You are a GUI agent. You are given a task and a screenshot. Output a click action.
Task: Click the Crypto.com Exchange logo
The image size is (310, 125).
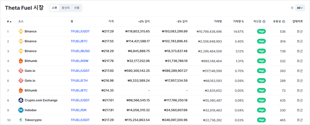pos(21,100)
